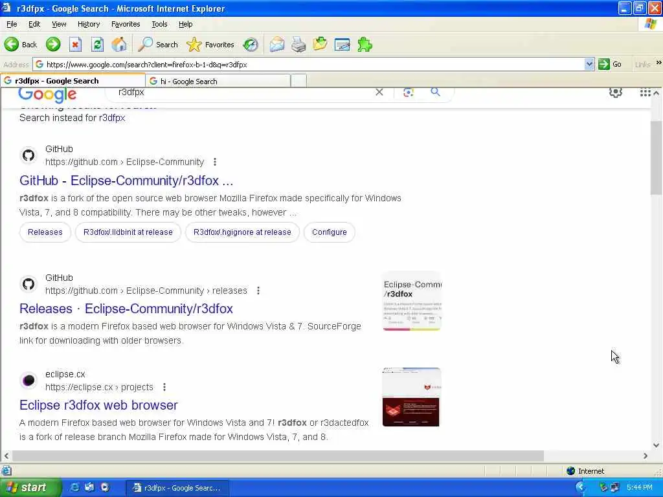
Task: Open the Edit menu
Action: (x=34, y=24)
